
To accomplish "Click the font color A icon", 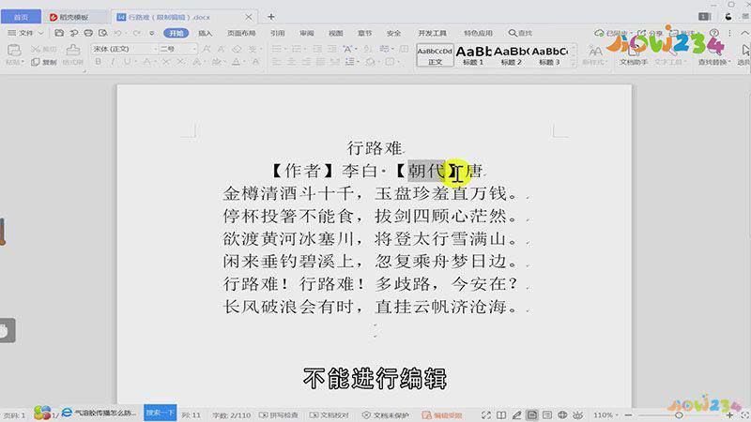I will (237, 62).
